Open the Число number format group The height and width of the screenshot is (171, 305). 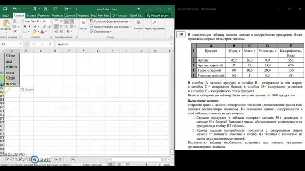pyautogui.click(x=83, y=26)
